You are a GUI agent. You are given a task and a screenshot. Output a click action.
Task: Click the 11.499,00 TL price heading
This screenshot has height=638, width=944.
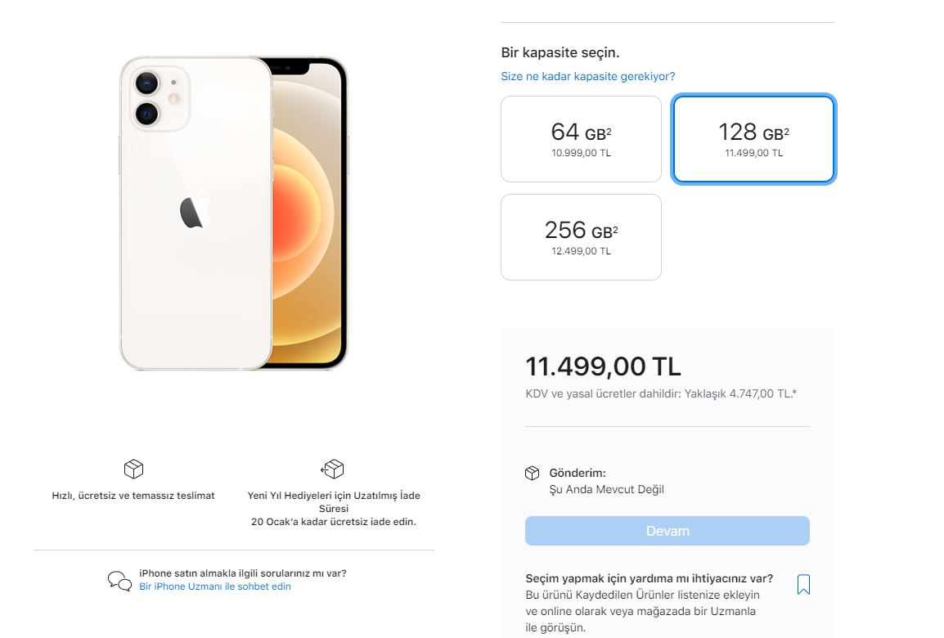pyautogui.click(x=603, y=366)
